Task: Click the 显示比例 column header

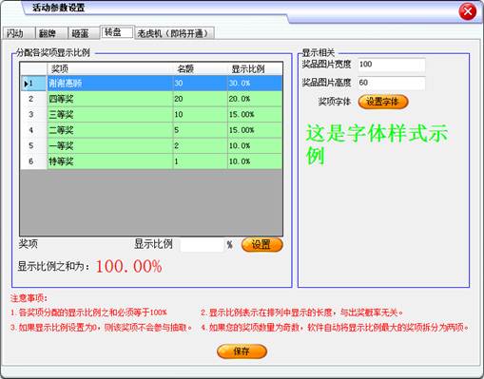Action: tap(255, 68)
